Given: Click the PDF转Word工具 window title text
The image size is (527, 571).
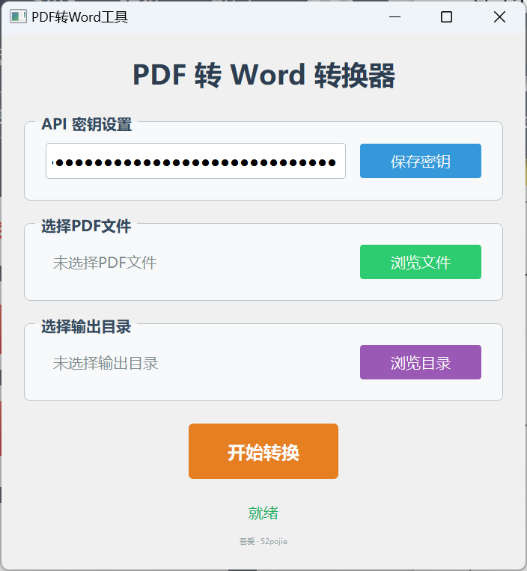Looking at the screenshot, I should click(80, 17).
